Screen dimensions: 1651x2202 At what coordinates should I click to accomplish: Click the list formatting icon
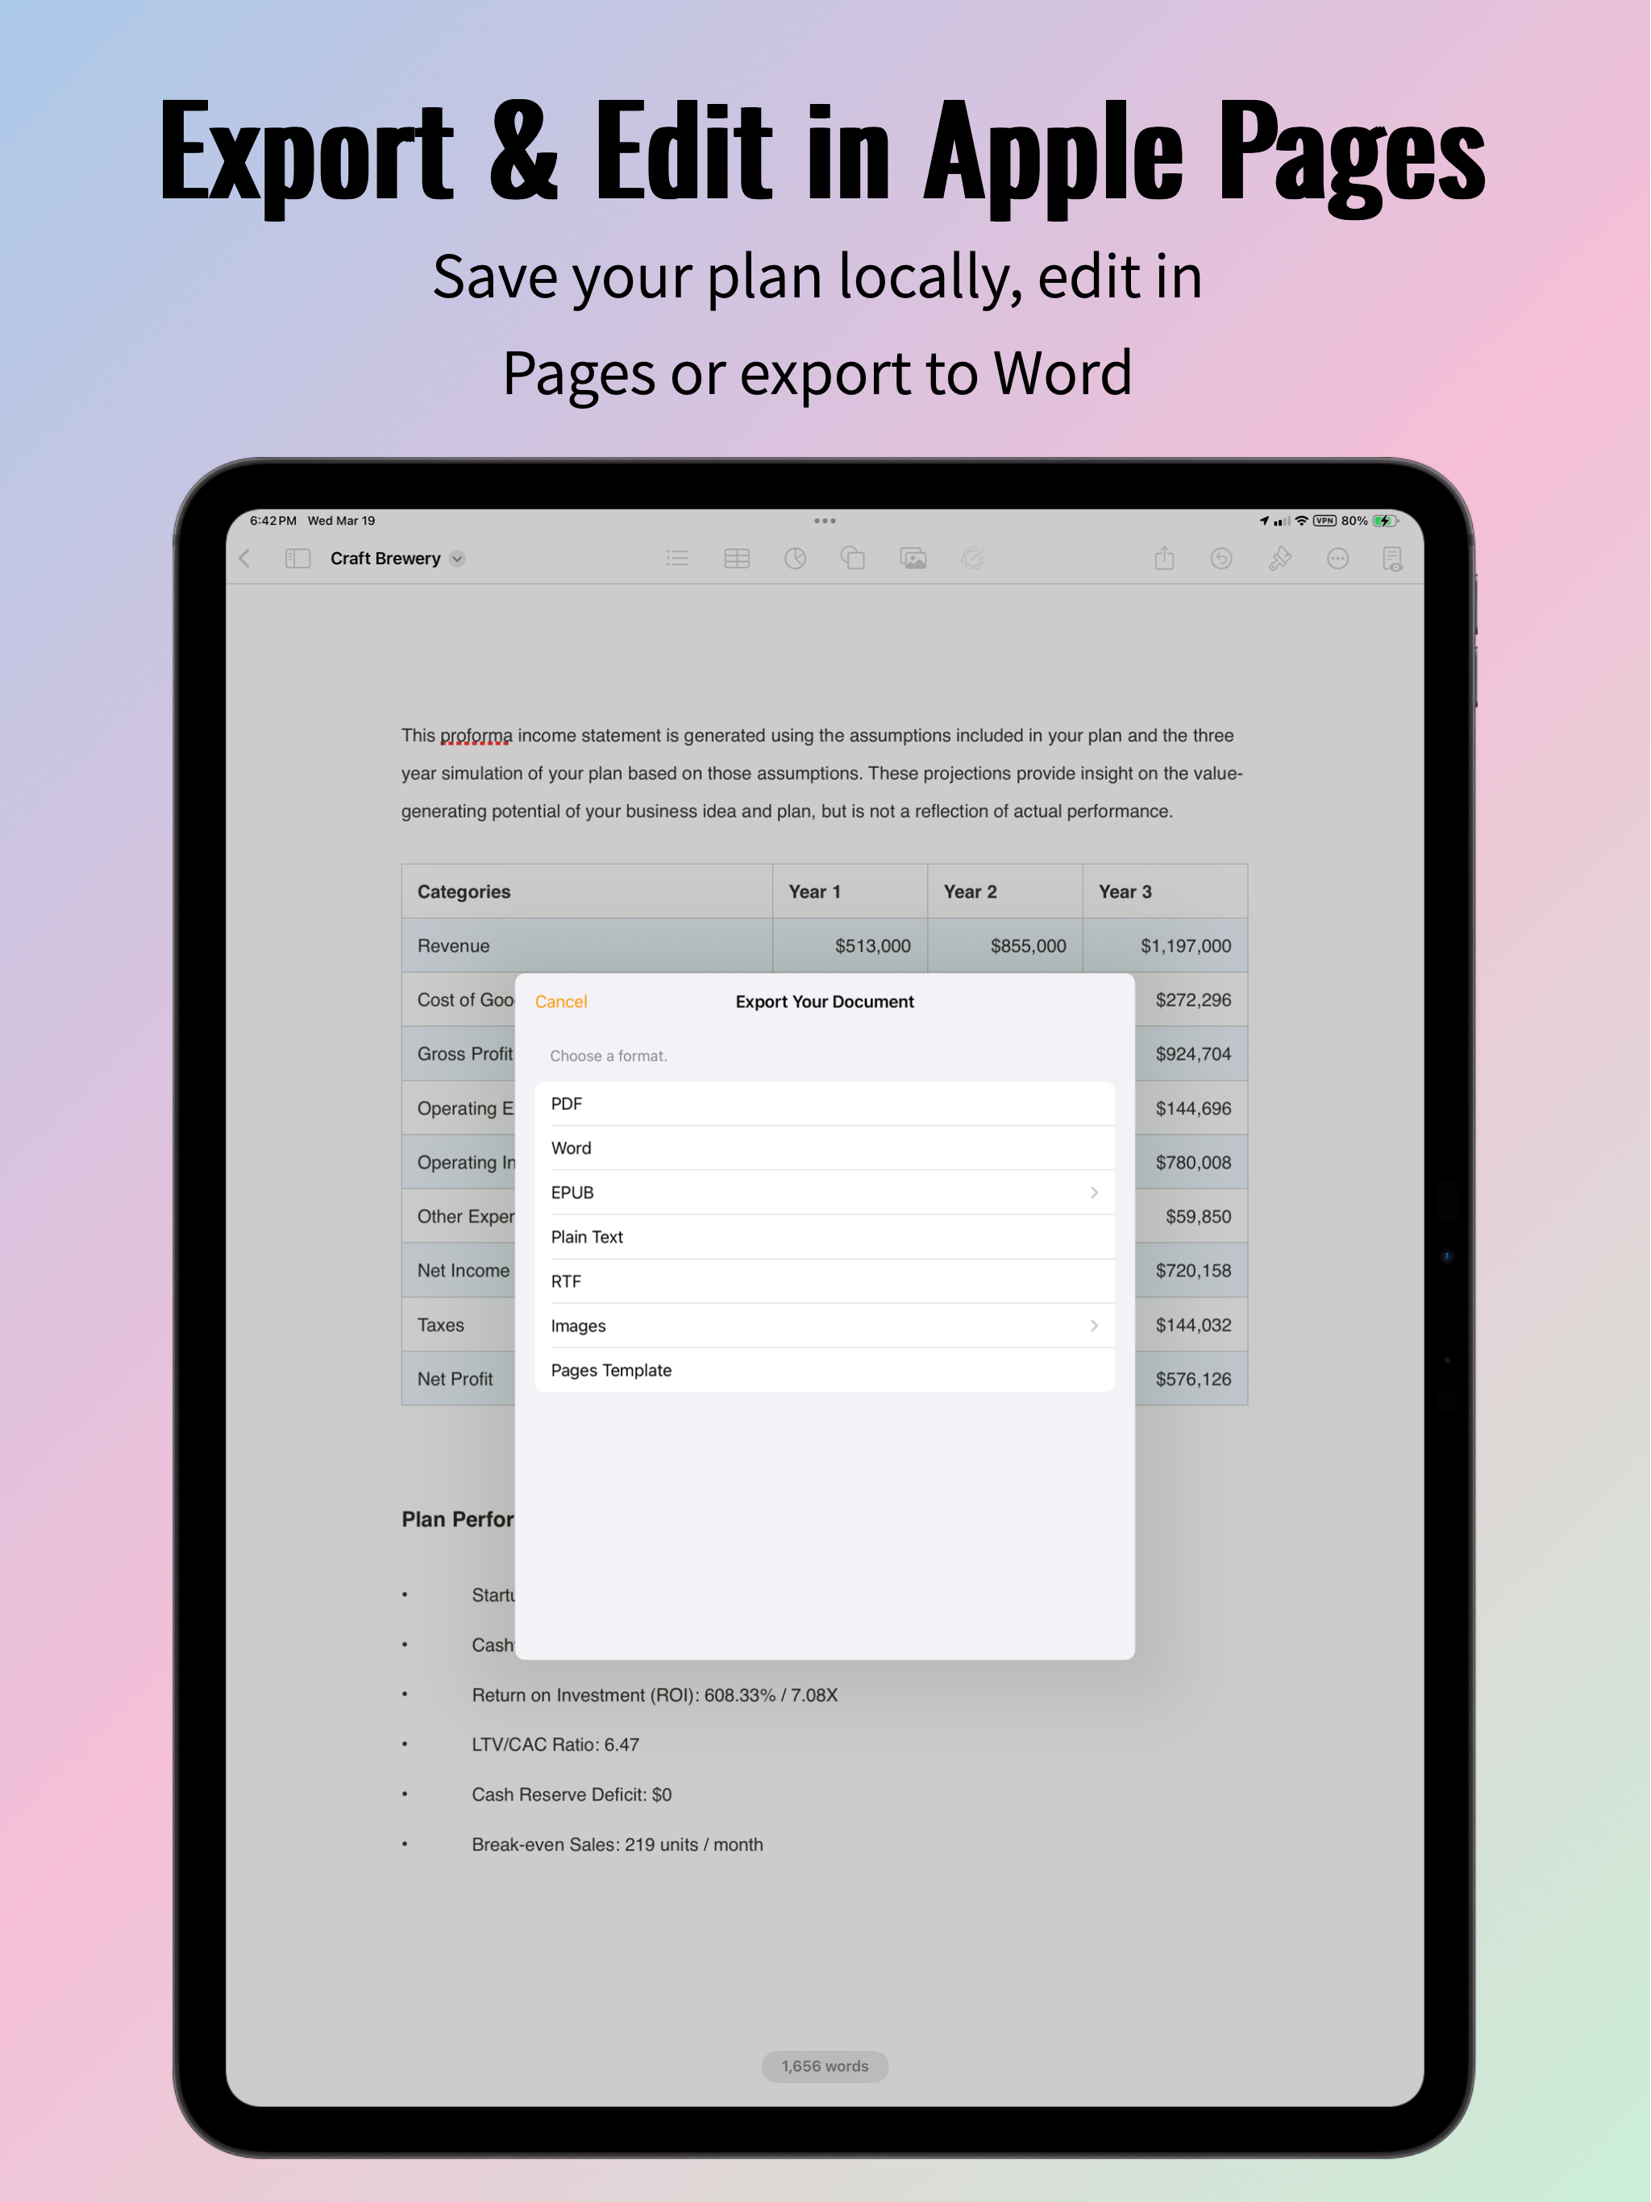pyautogui.click(x=678, y=559)
